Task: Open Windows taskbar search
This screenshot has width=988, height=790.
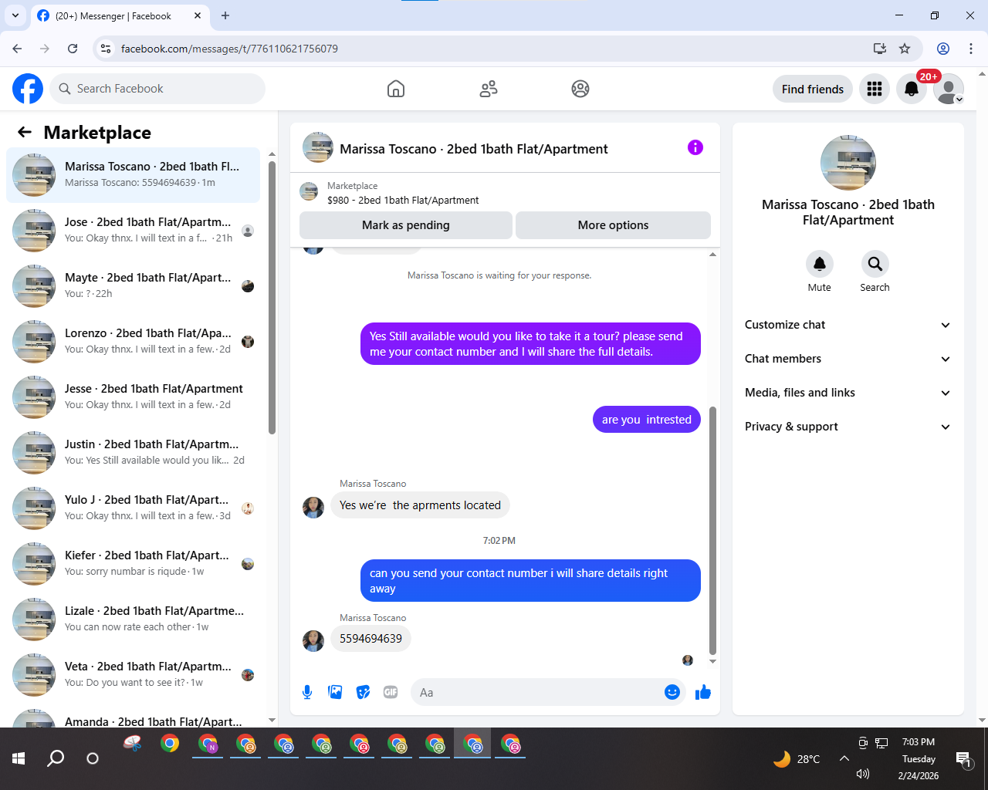Action: click(x=56, y=758)
